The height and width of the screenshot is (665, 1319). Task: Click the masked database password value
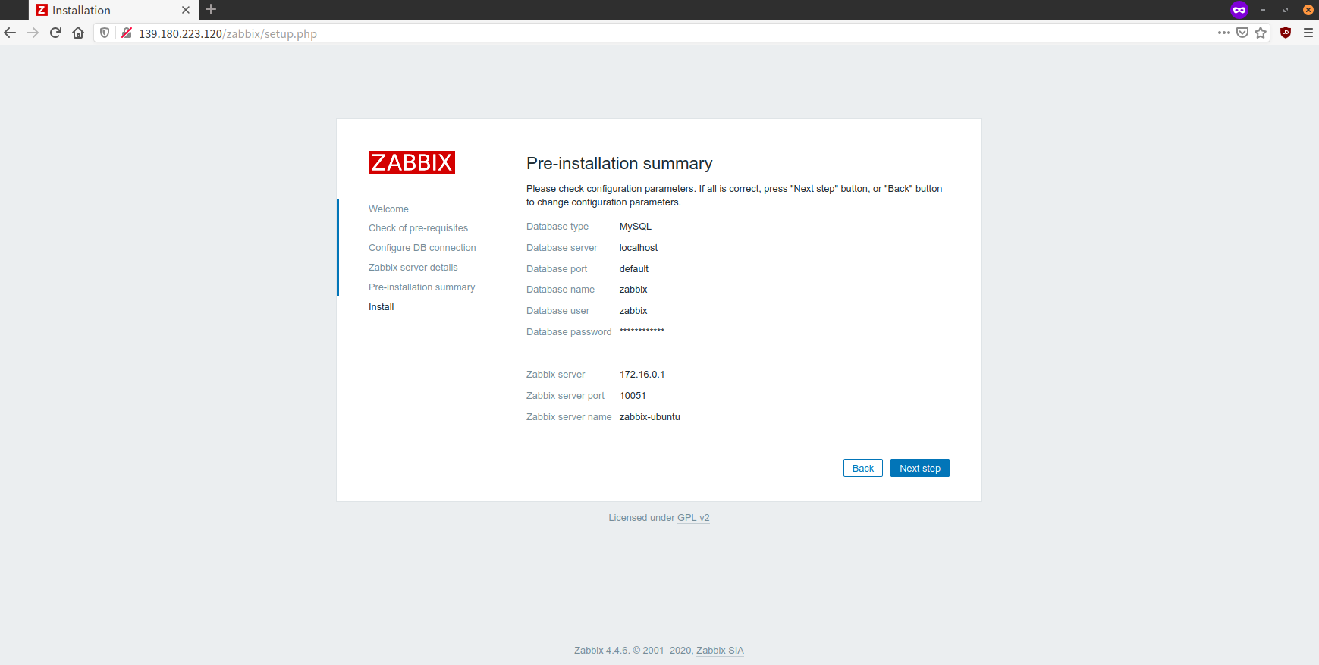(642, 331)
